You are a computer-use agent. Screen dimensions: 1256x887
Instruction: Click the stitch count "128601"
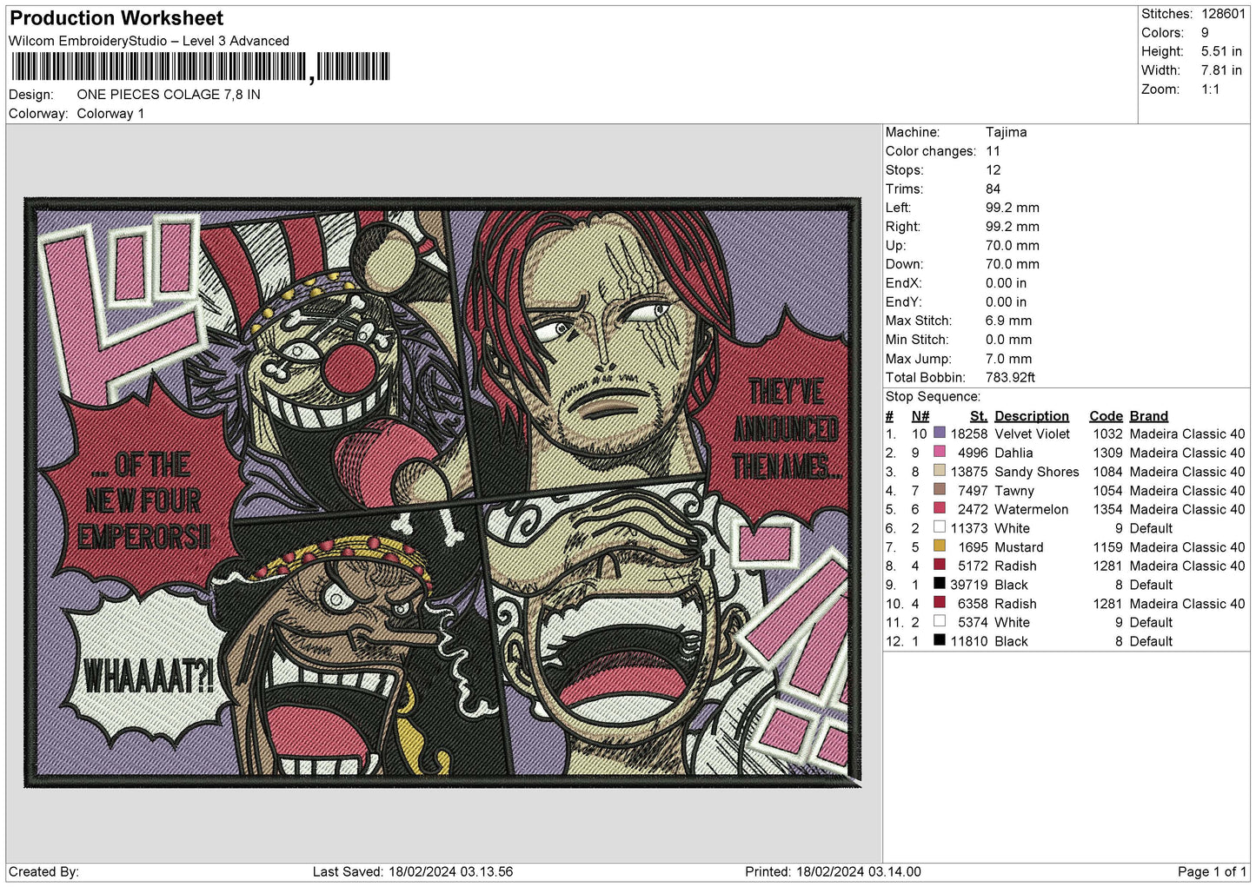tap(1223, 14)
